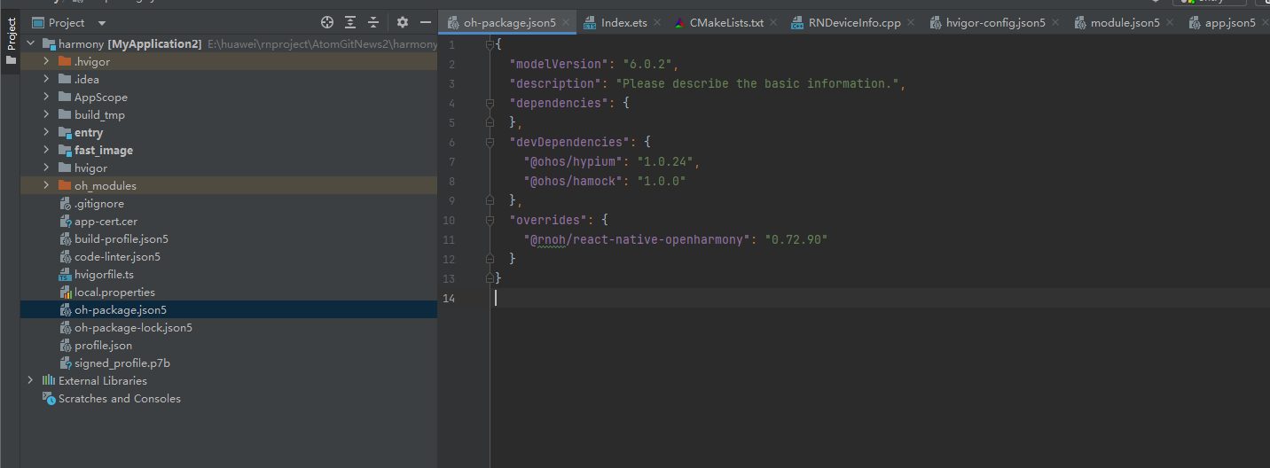Expand the fast_image module
1270x468 pixels.
(x=47, y=151)
